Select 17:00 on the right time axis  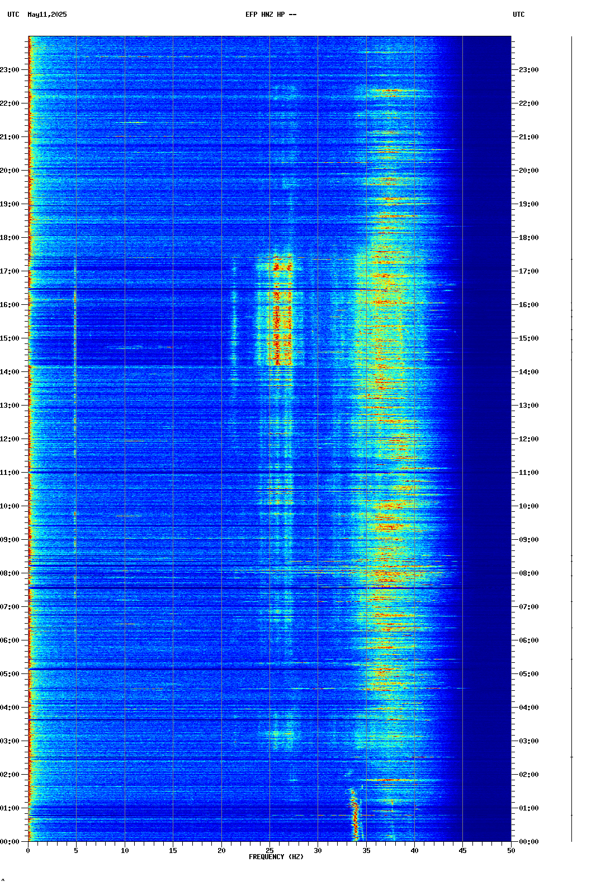529,271
